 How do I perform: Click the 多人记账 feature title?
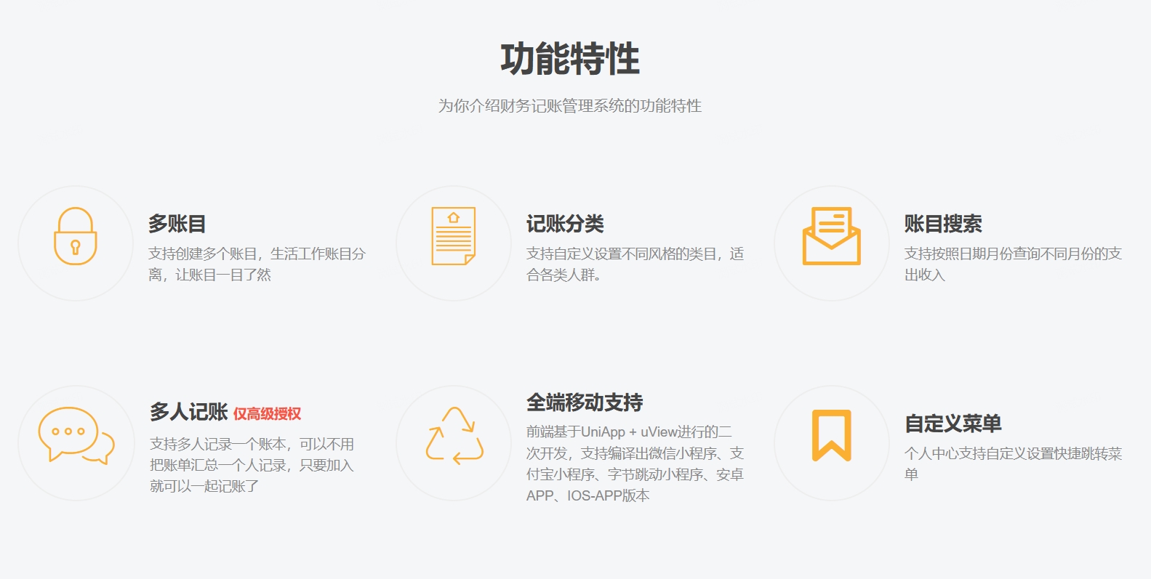[189, 412]
